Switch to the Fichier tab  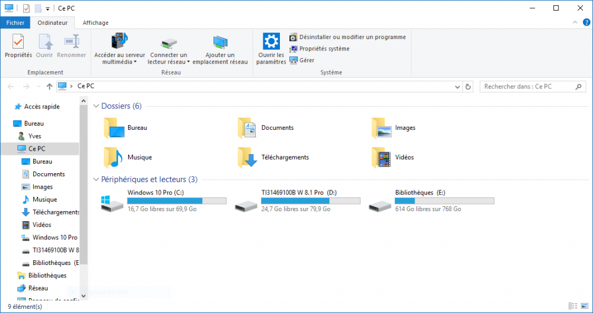click(15, 23)
